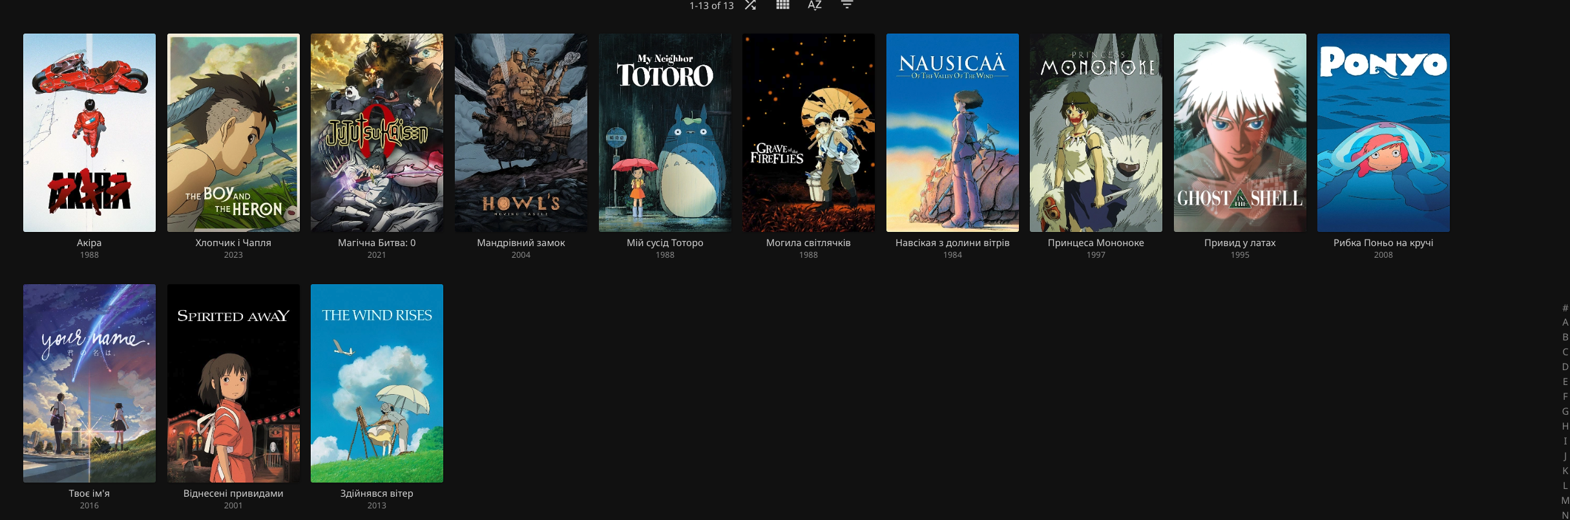The image size is (1570, 520).
Task: Open the Grave of the Fireflies poster
Action: click(808, 132)
